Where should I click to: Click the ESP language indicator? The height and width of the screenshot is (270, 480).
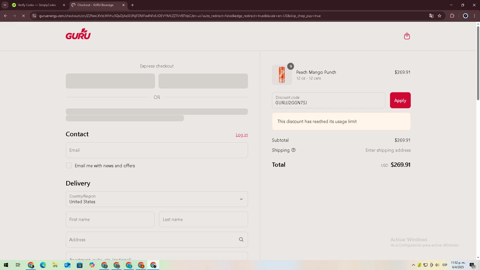[x=445, y=265]
